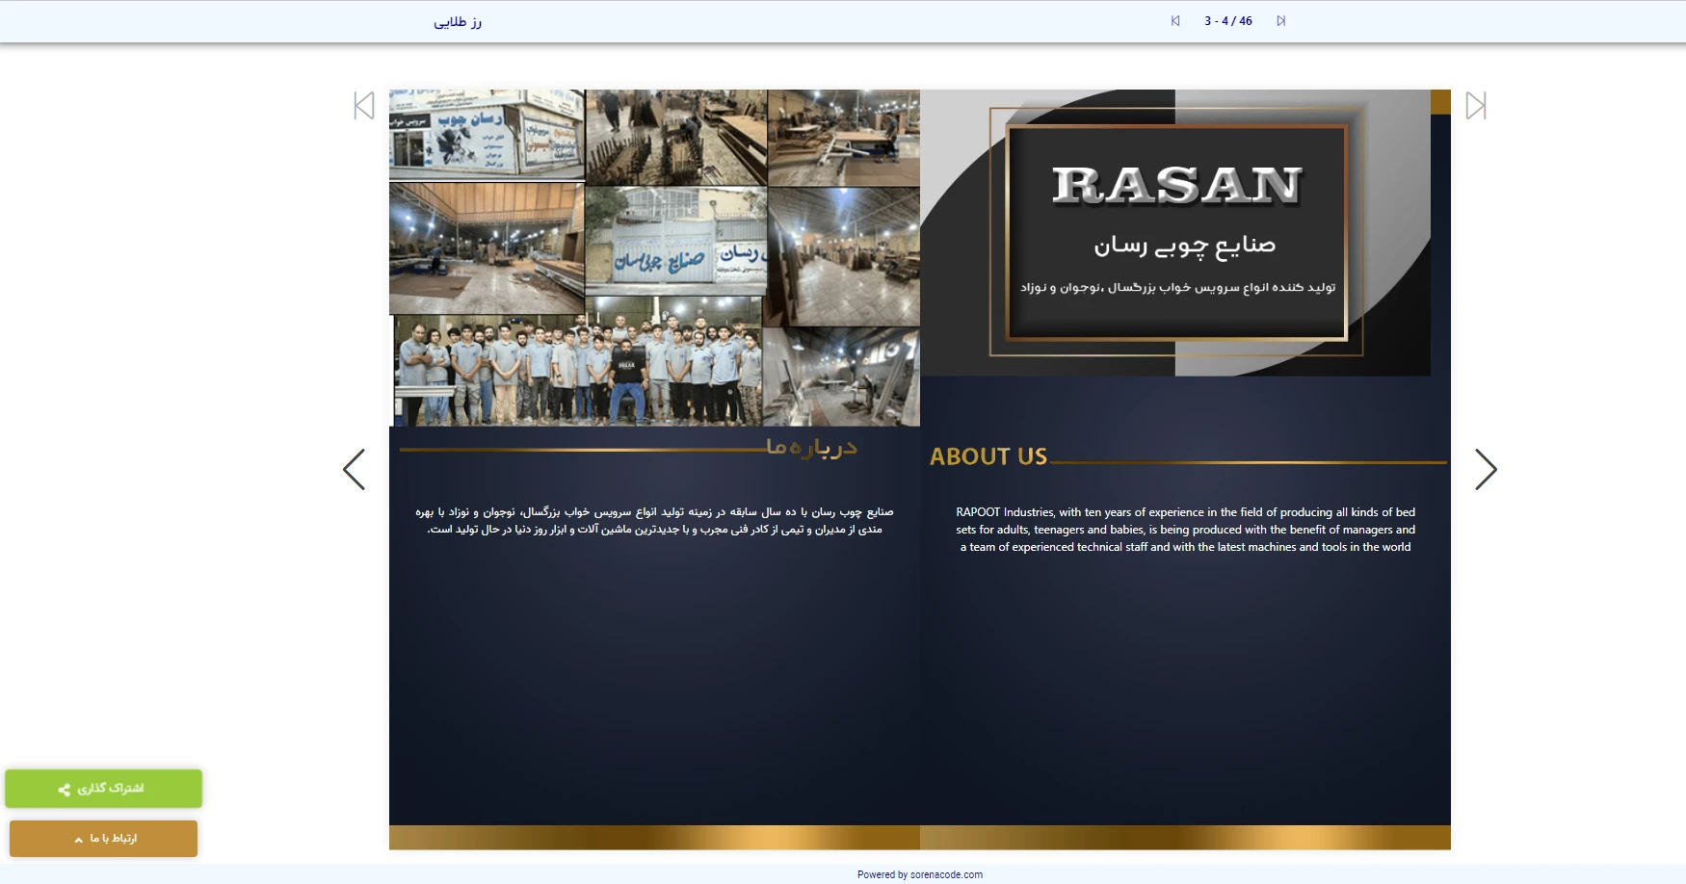Click the English RAPOOT Industries paragraph
The width and height of the screenshot is (1686, 884).
(1185, 530)
